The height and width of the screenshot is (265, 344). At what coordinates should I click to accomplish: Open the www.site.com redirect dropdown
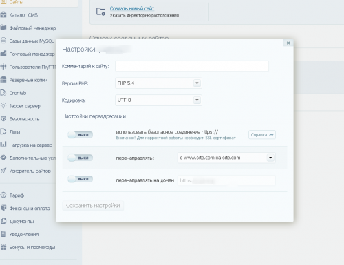(x=226, y=158)
